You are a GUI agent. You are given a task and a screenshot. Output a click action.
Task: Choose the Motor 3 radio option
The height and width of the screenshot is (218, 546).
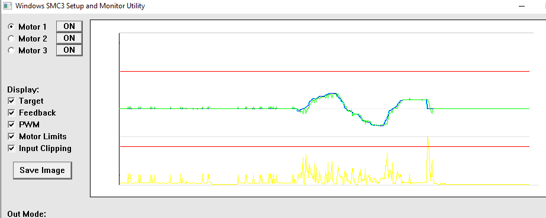click(11, 50)
